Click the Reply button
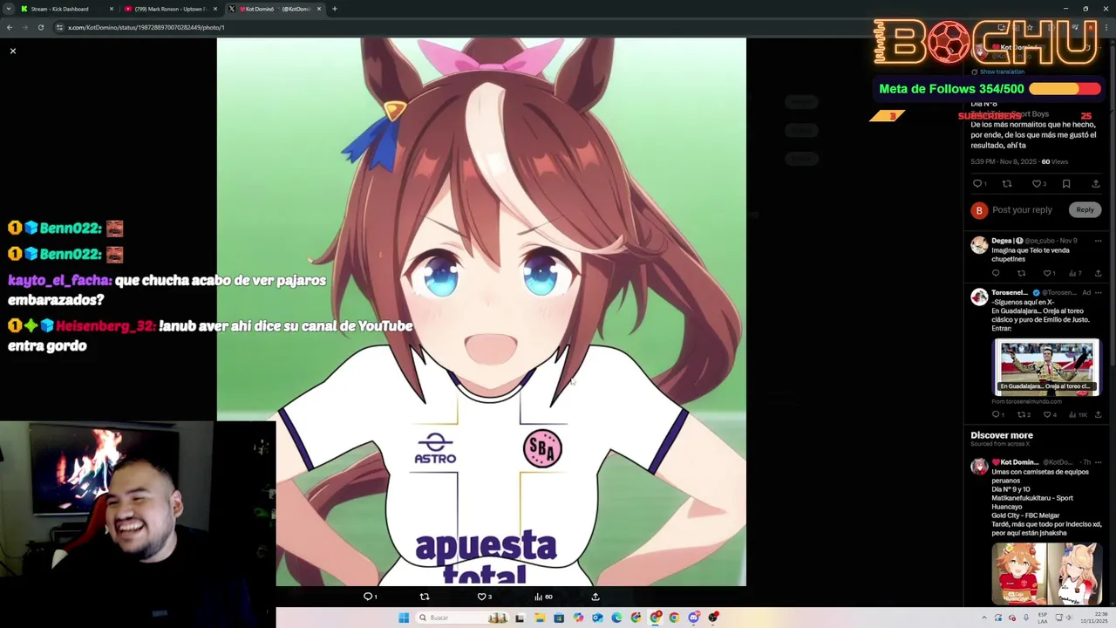1116x628 pixels. [x=1085, y=210]
